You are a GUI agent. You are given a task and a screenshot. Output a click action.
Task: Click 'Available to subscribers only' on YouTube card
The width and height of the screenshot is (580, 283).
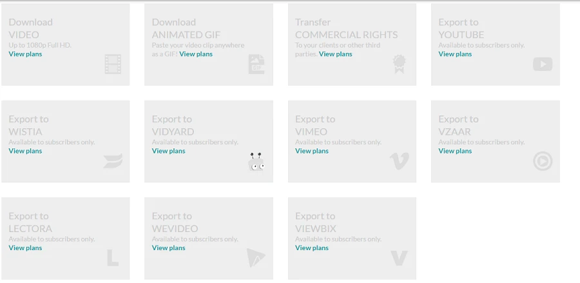click(x=481, y=45)
